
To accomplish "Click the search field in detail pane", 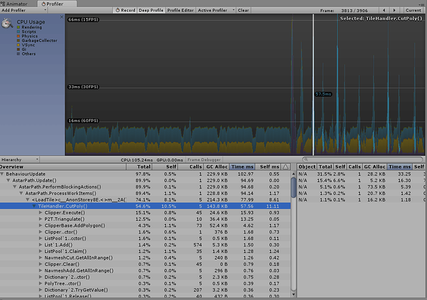I will coord(363,159).
